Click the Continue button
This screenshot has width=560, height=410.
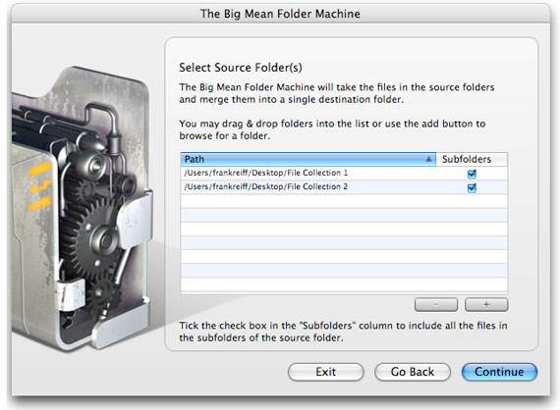tap(499, 372)
